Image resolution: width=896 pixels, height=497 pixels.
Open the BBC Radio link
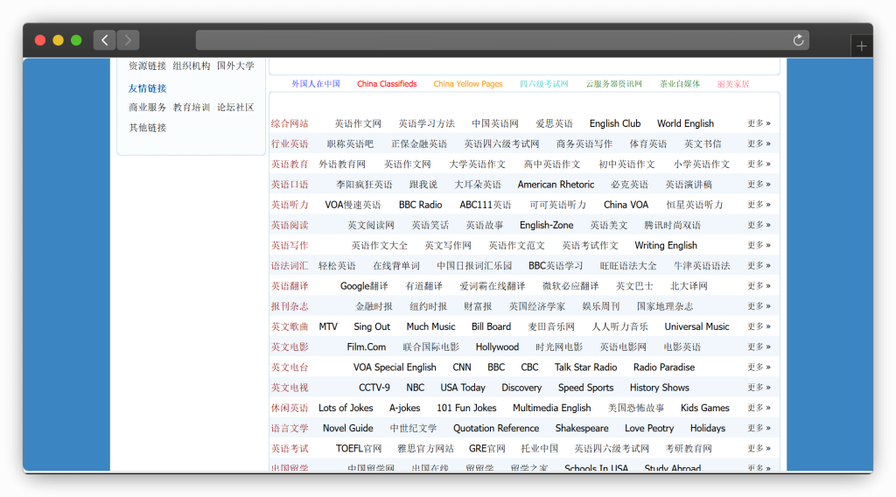(x=420, y=205)
